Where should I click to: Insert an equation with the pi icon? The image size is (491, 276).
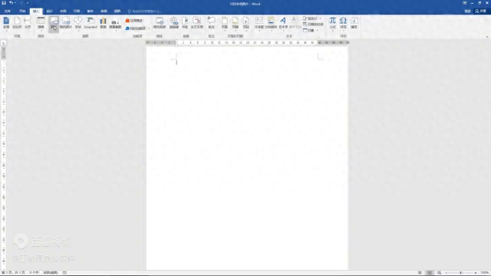332,23
